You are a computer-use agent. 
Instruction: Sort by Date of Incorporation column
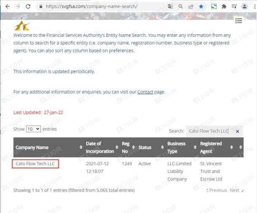coord(102,147)
